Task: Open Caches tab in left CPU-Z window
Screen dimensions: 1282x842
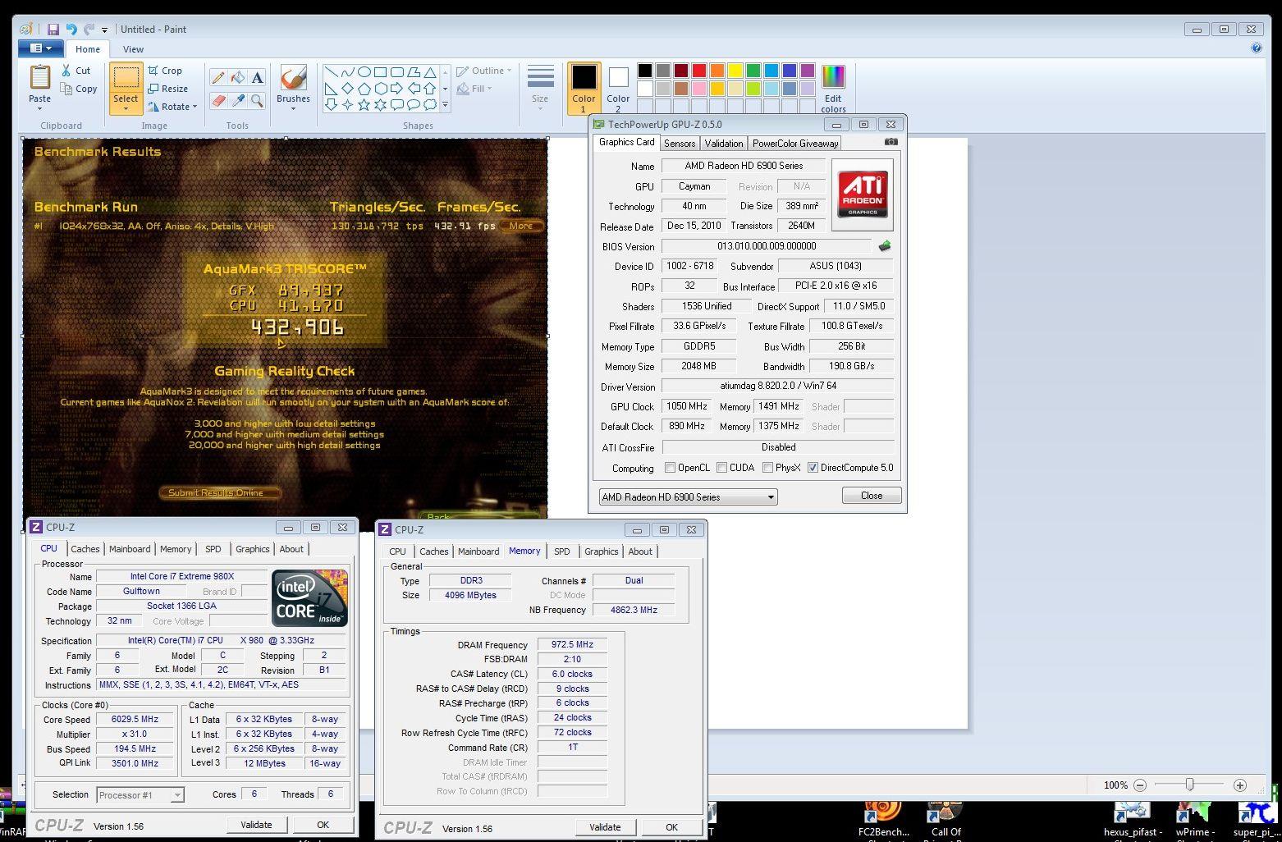Action: pos(85,549)
